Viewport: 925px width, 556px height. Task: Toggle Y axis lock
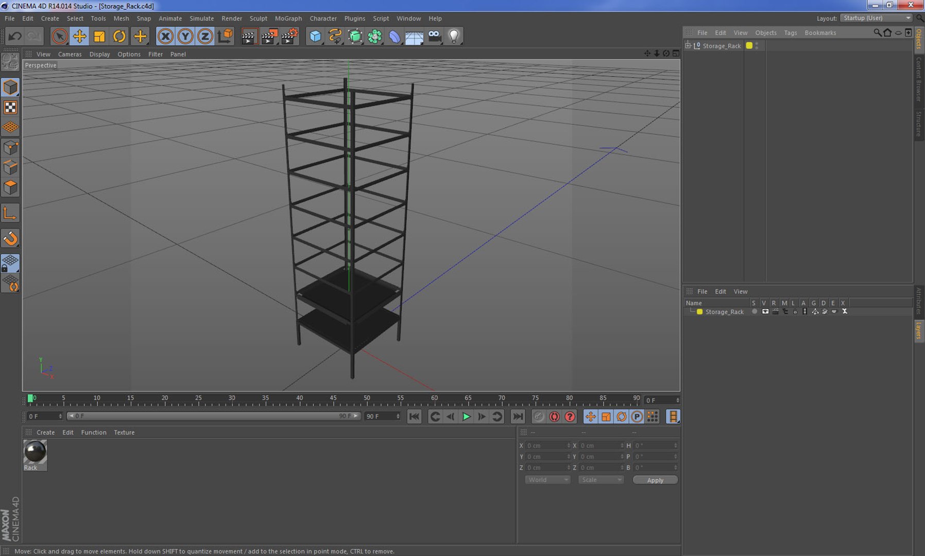pos(185,36)
